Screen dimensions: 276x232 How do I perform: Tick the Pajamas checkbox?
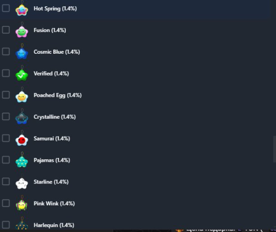pos(6,160)
